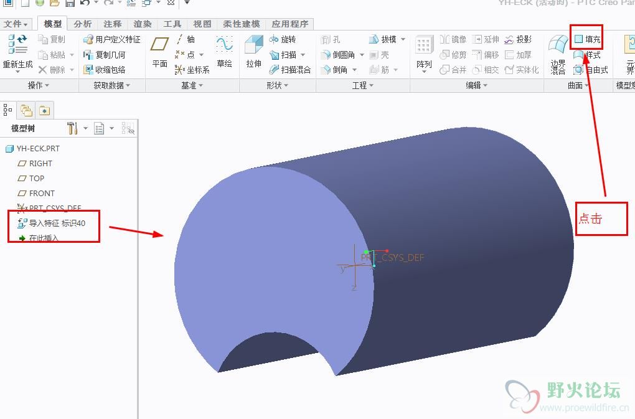635x419 pixels.
Task: Open 边界混合 (Boundary Blend) tool
Action: click(x=558, y=55)
